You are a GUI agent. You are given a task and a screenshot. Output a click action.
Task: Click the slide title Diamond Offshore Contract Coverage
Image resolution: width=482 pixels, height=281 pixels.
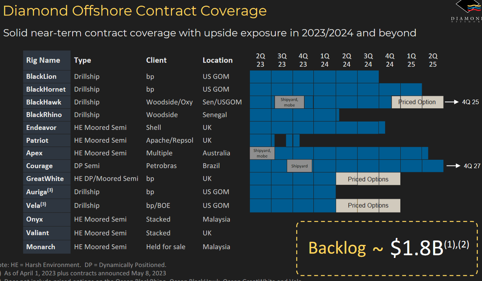coord(134,11)
